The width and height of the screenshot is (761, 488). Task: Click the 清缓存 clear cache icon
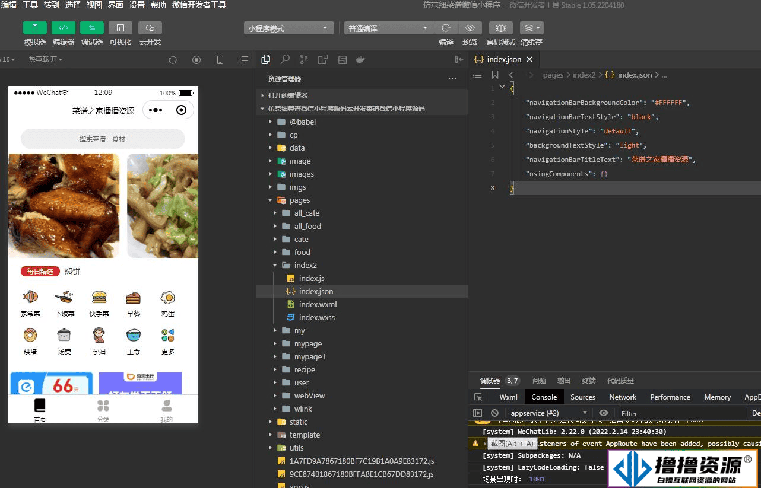point(531,28)
